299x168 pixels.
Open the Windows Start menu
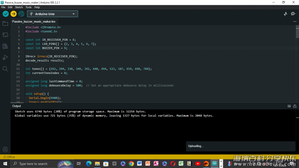5,164
